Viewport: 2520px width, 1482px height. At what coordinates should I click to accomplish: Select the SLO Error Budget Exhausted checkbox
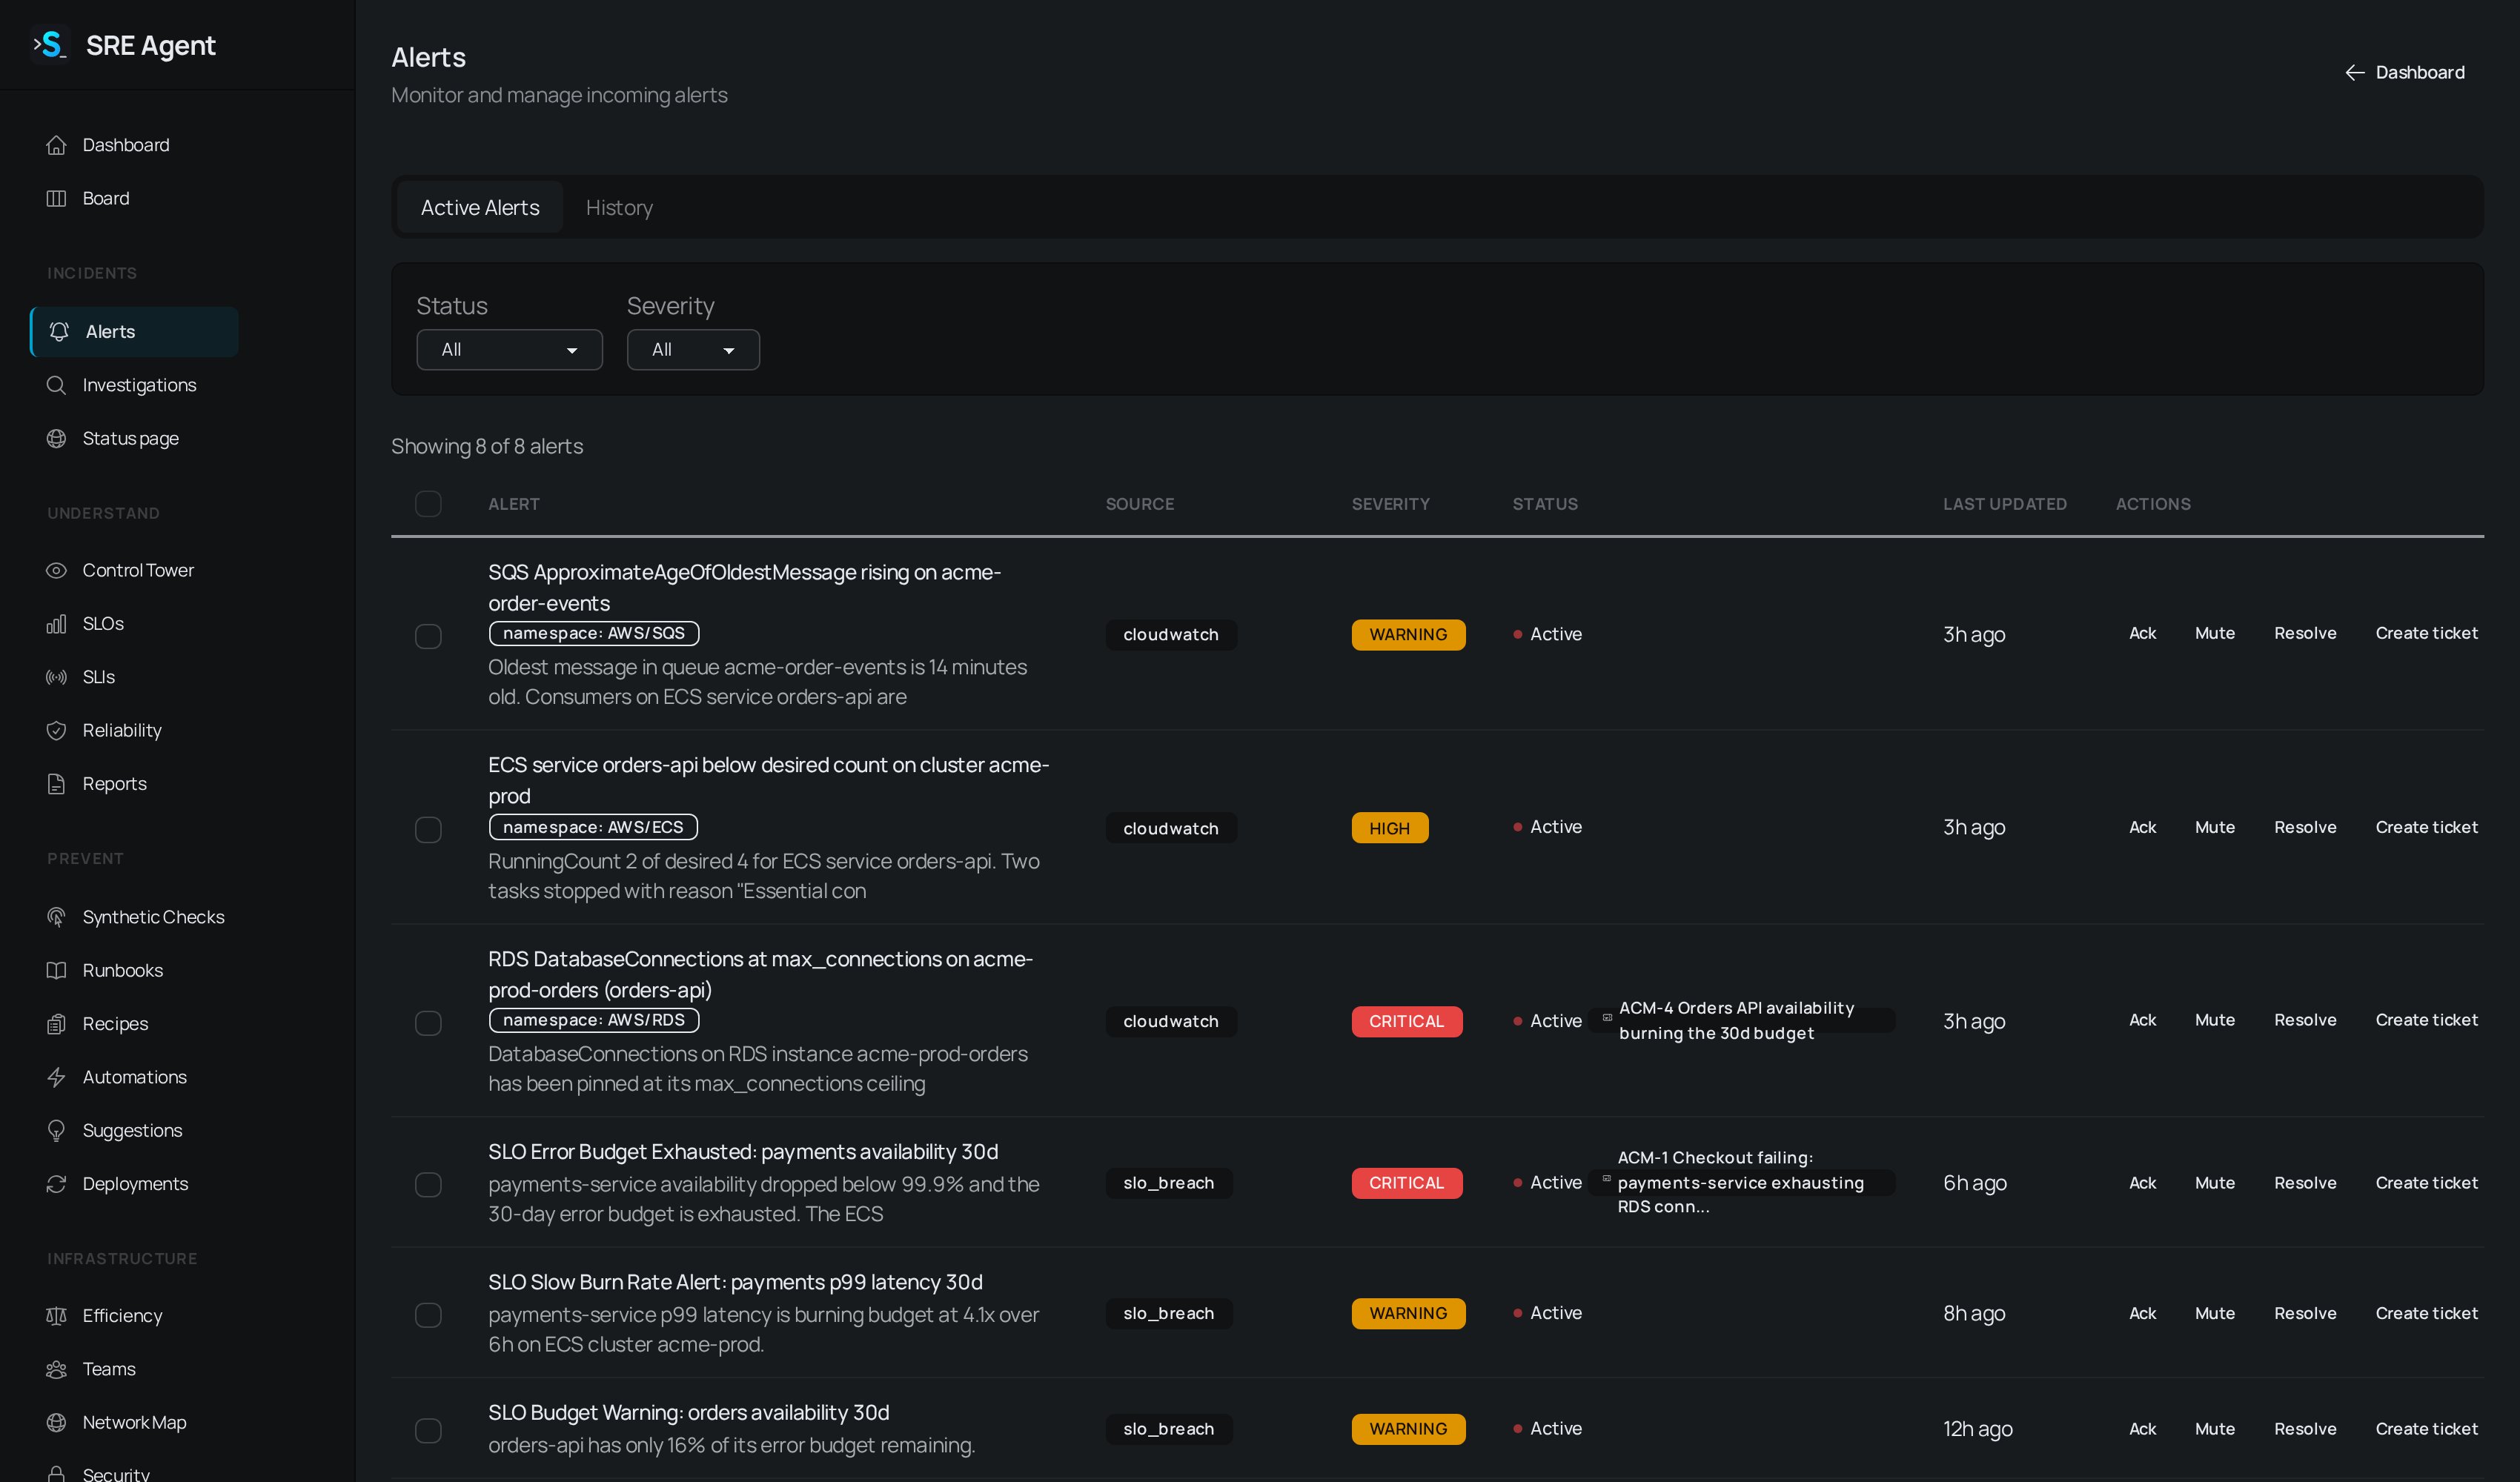click(x=428, y=1184)
